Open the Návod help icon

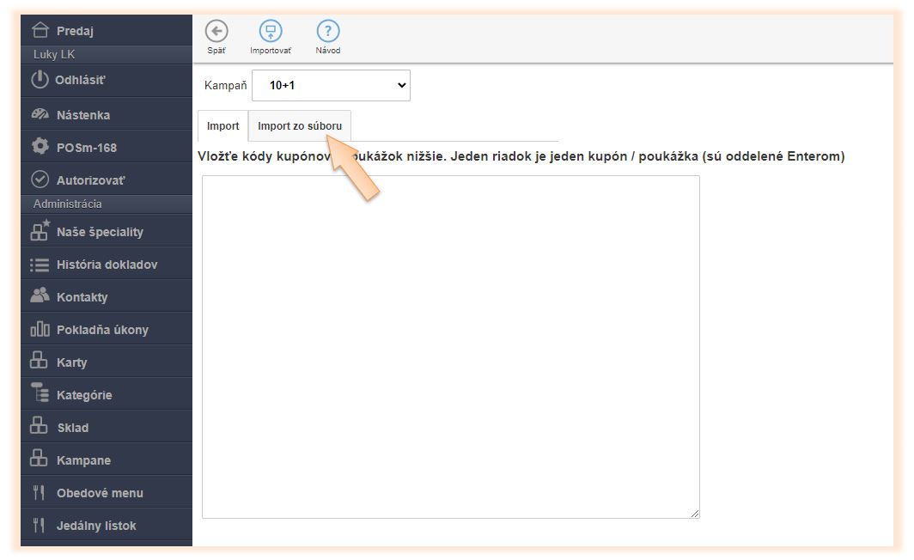328,32
